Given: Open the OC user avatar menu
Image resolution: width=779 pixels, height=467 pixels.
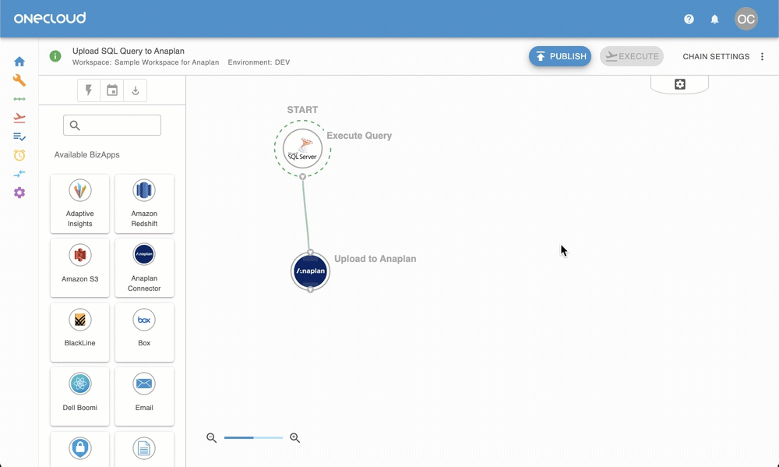Looking at the screenshot, I should pyautogui.click(x=746, y=19).
